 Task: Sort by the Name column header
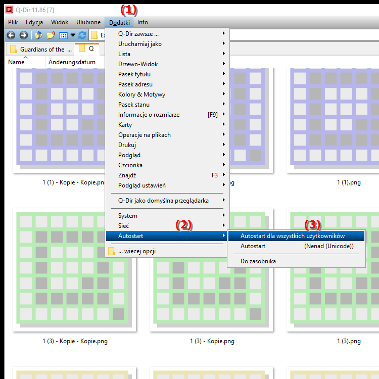pos(25,62)
